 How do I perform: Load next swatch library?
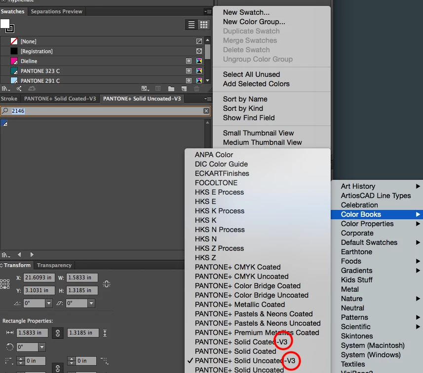[32, 255]
